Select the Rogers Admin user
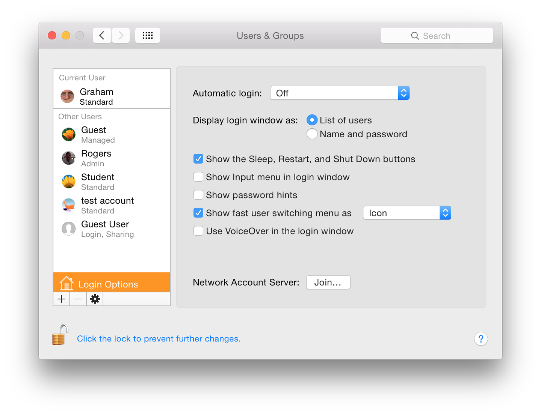541x415 pixels. (x=112, y=158)
